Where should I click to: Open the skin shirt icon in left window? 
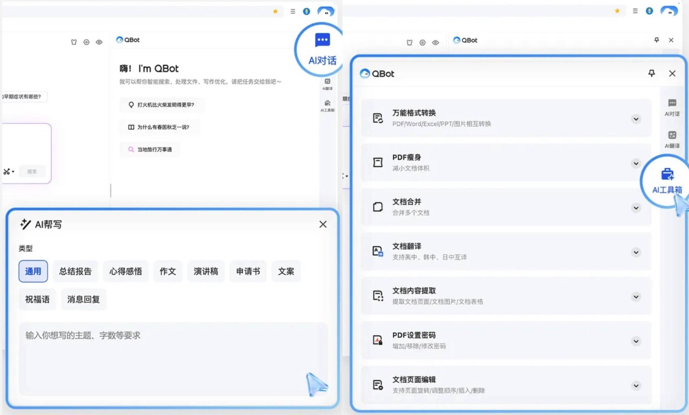74,42
